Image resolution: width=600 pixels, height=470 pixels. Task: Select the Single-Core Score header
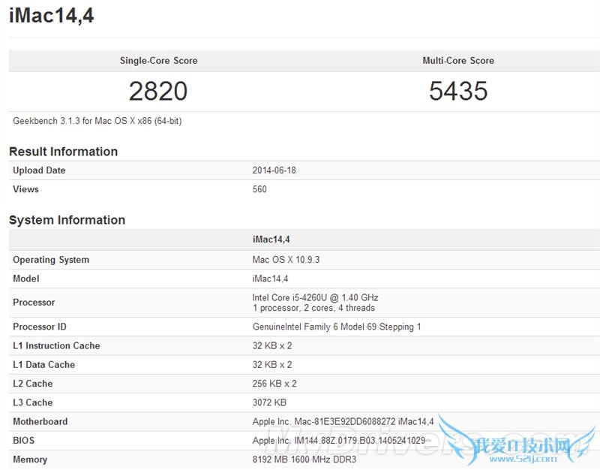158,61
